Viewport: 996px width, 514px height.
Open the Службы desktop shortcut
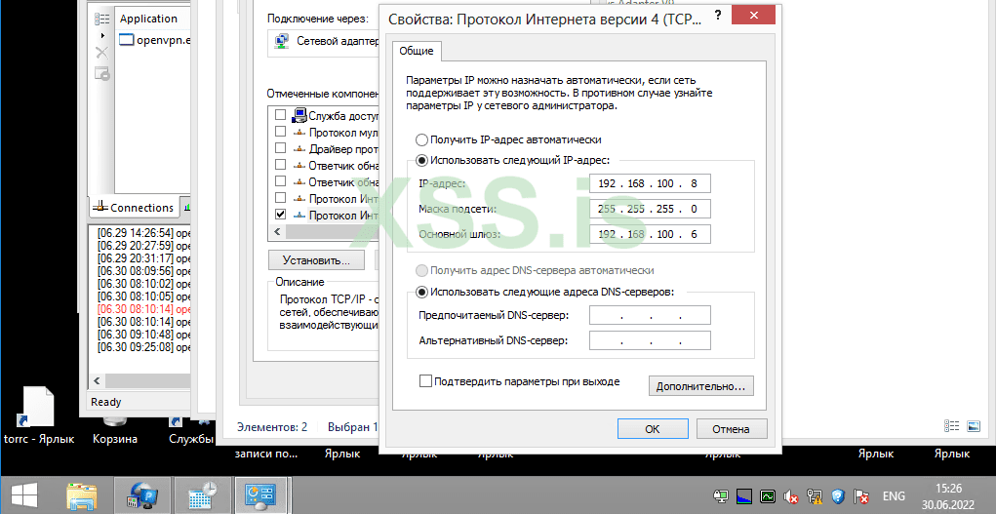[191, 429]
